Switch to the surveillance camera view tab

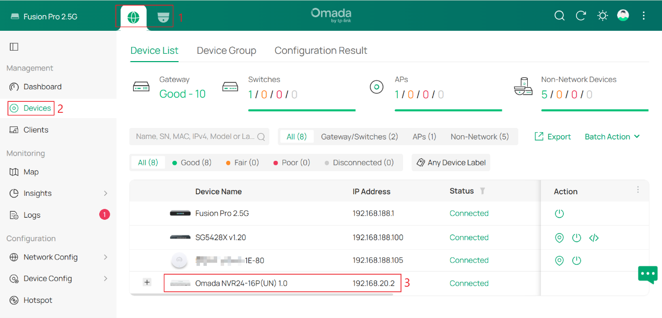click(x=163, y=17)
